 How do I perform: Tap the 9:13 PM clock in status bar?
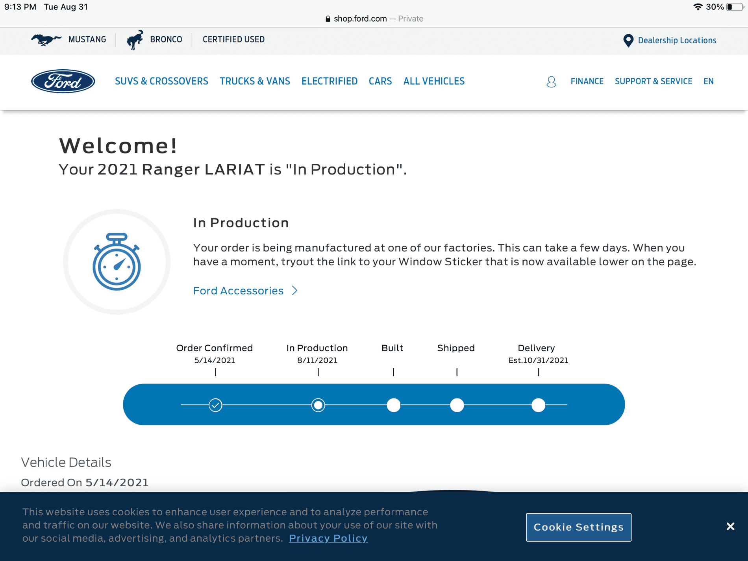(20, 7)
